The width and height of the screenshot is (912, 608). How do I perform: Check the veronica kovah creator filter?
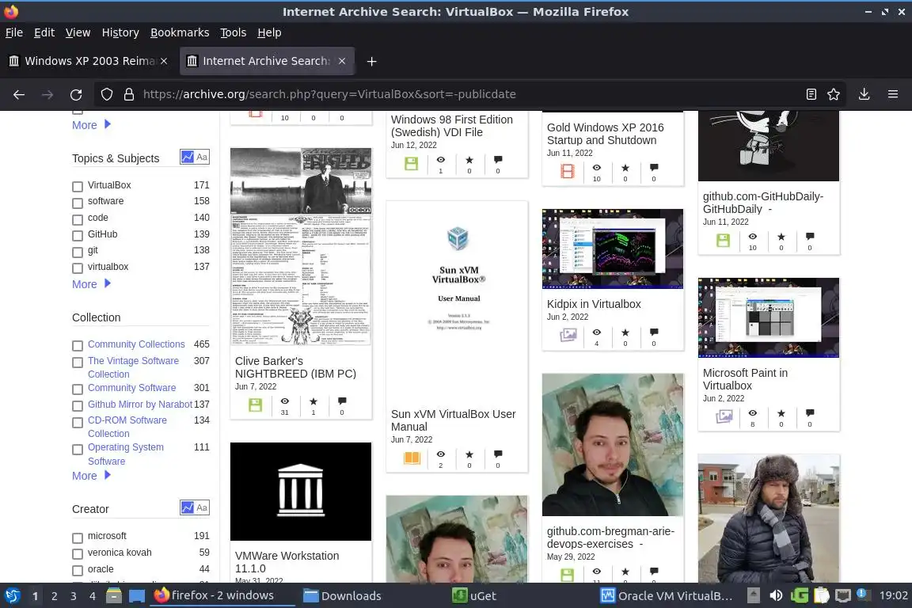pyautogui.click(x=78, y=554)
